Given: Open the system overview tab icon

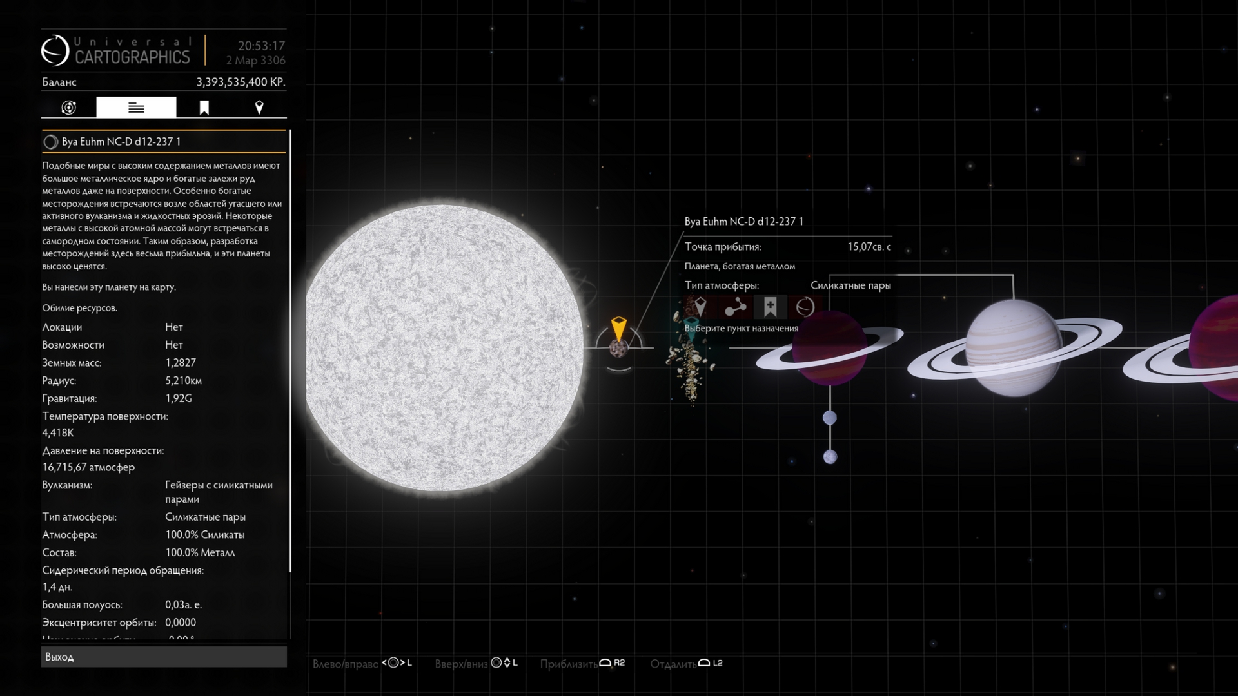Looking at the screenshot, I should point(68,108).
